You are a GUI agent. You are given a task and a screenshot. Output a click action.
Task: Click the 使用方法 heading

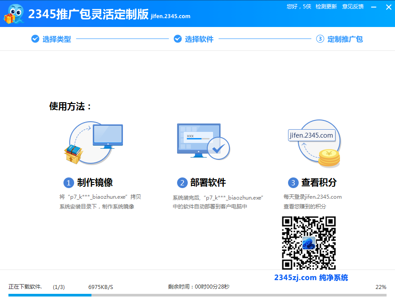tap(70, 106)
